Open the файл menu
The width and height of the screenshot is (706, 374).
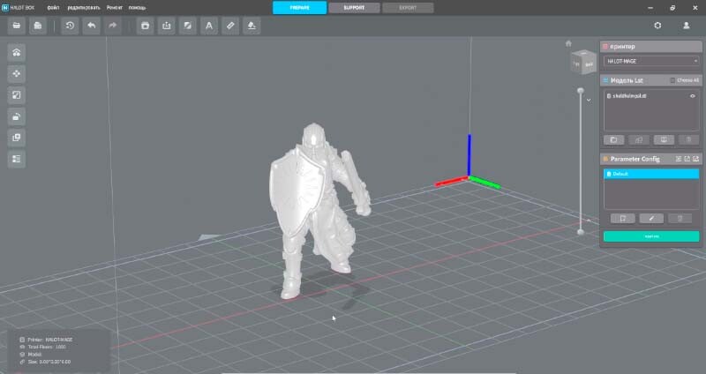(53, 8)
